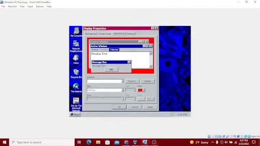Click OK in the preview Message Box

(111, 69)
